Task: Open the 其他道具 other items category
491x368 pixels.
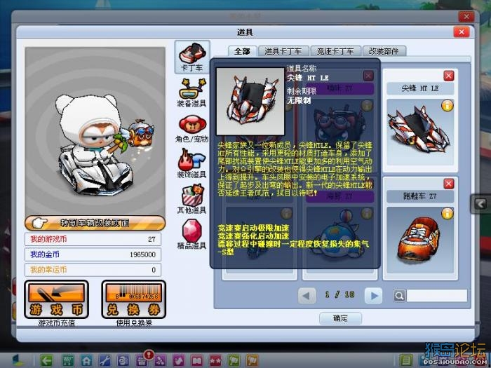Action: [x=192, y=199]
